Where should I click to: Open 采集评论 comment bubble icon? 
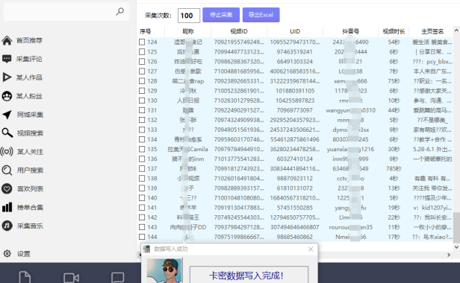point(7,59)
